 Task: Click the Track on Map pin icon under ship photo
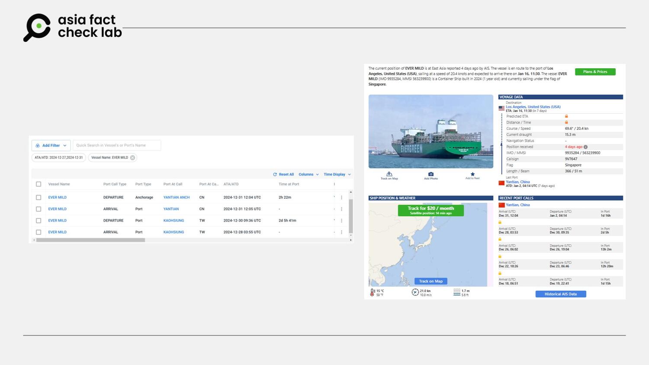point(389,174)
